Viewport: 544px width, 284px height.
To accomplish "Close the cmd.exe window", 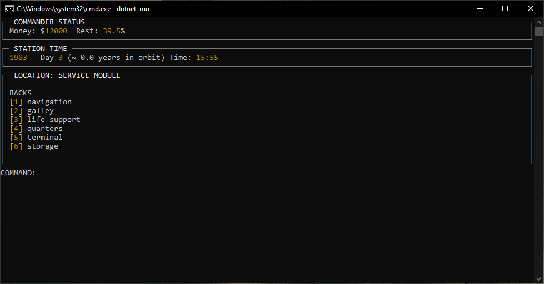I will click(531, 9).
